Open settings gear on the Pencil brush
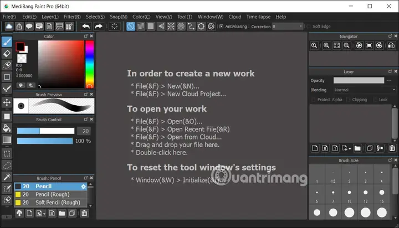Screen dimensions: 399x228 (x=83, y=186)
